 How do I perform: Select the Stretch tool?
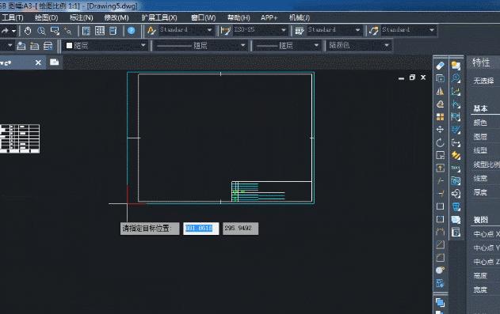pyautogui.click(x=440, y=168)
